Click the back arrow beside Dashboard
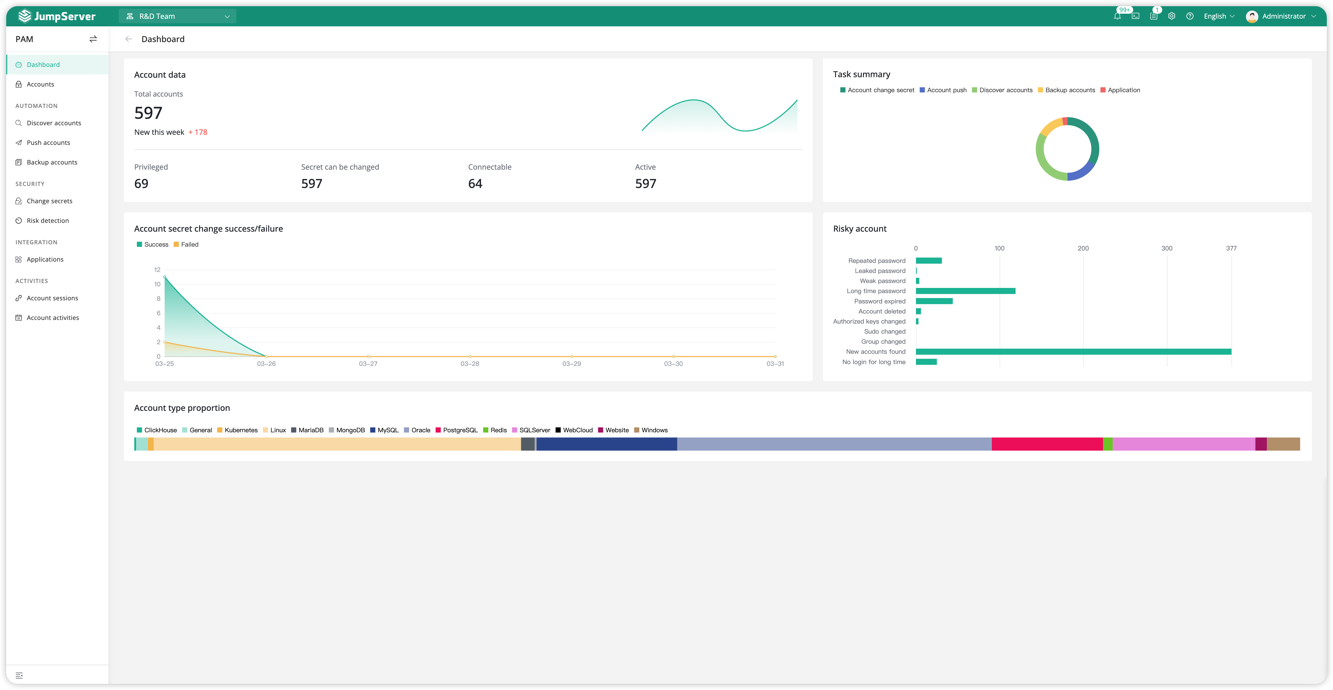 (129, 39)
